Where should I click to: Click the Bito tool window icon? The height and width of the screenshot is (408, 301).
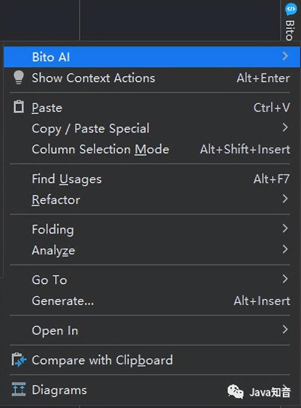click(290, 9)
